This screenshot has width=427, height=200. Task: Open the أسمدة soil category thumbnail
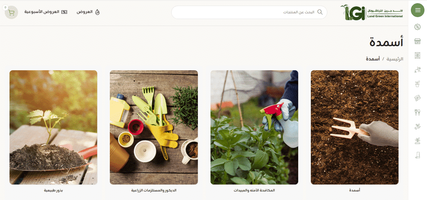coord(355,127)
